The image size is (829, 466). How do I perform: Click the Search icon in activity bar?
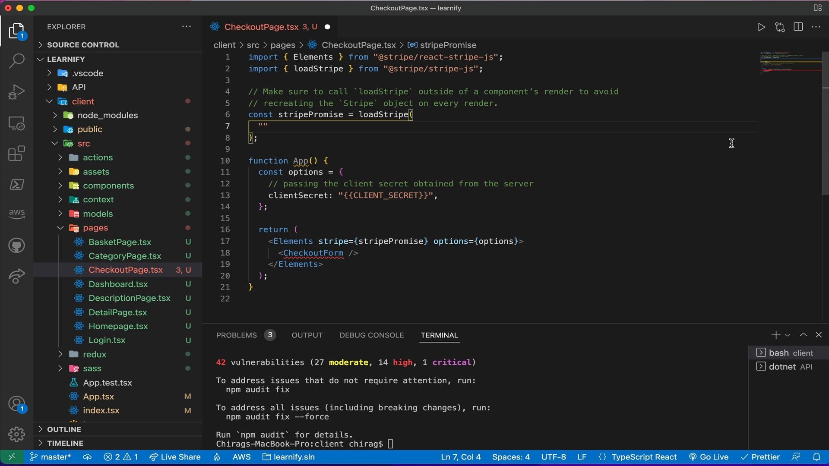point(16,63)
